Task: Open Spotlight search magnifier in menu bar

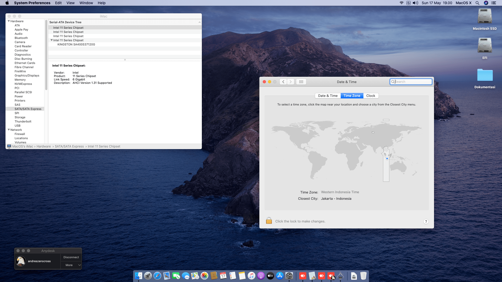Action: pos(477,3)
